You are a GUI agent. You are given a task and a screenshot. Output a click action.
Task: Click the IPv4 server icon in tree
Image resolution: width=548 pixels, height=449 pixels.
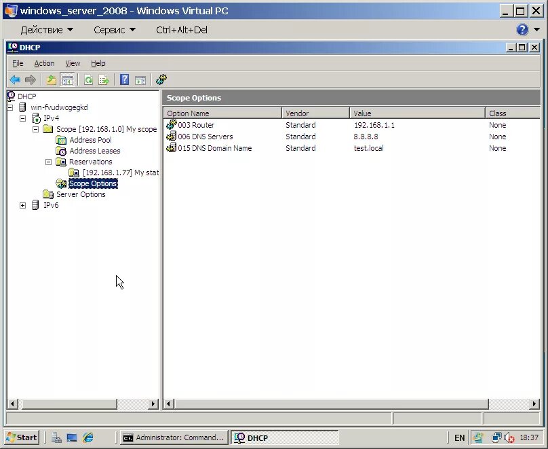pos(36,118)
